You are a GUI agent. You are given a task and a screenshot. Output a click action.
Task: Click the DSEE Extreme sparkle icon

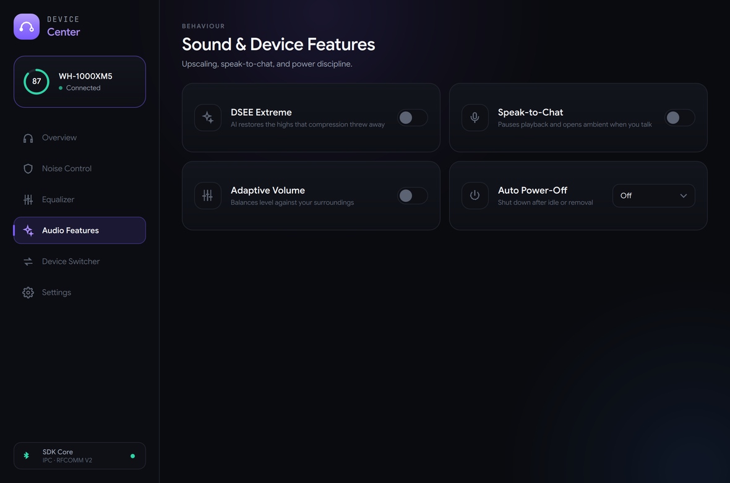coord(208,118)
